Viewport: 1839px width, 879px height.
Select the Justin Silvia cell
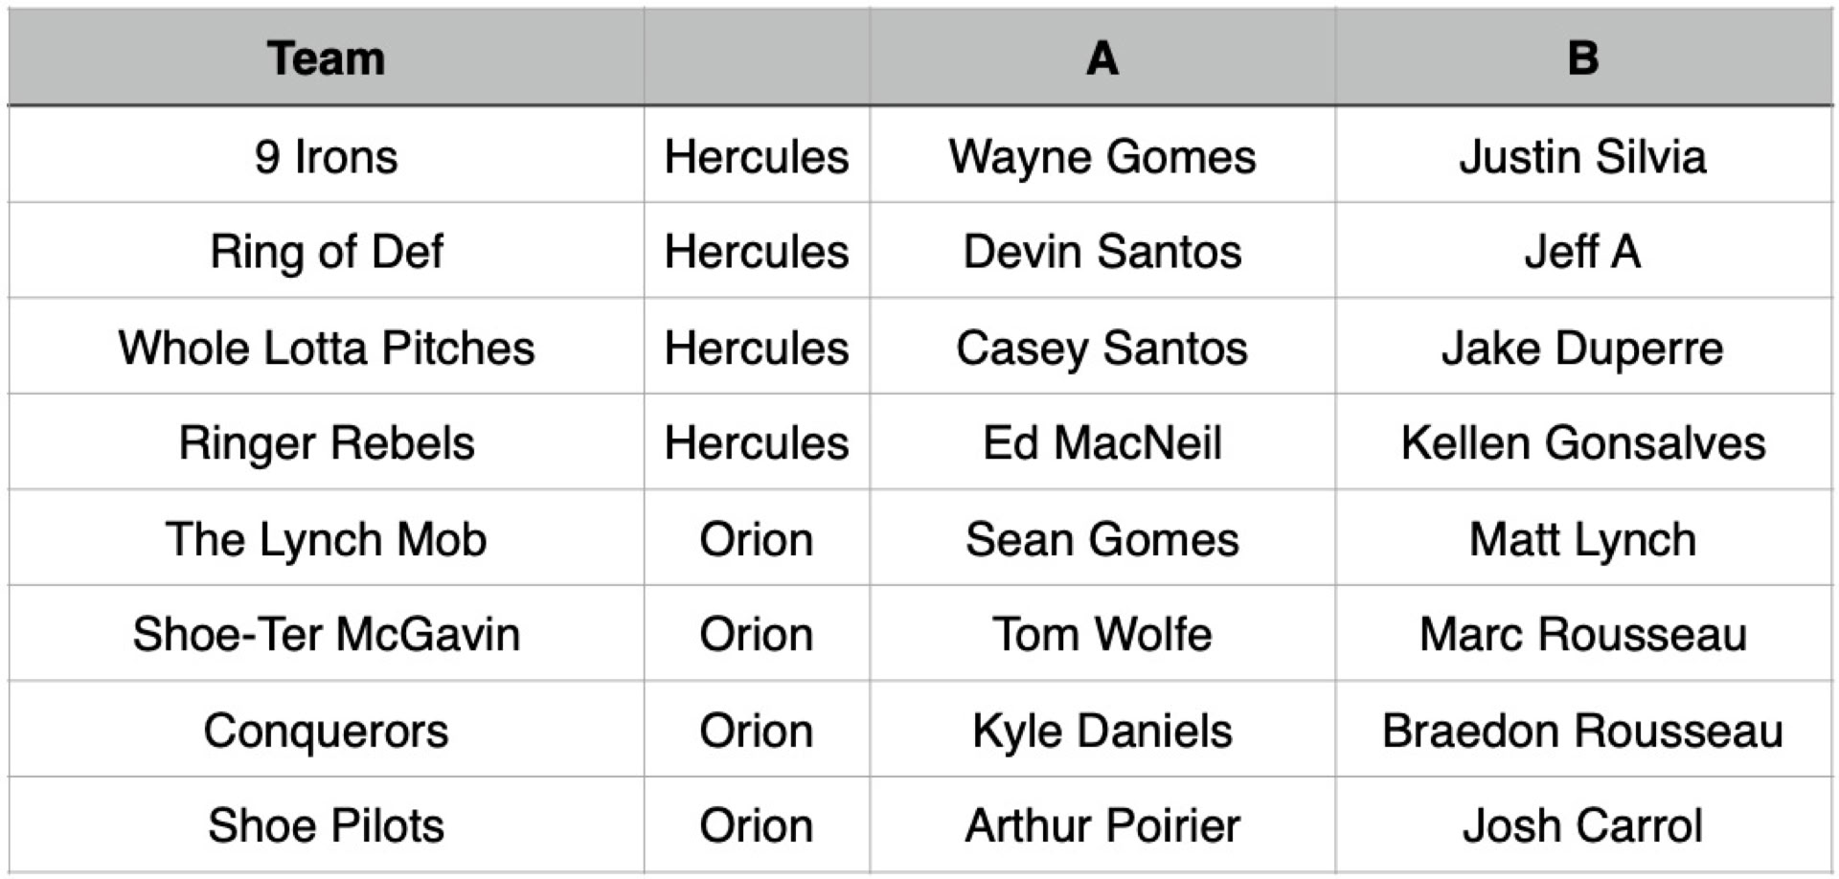click(1582, 156)
